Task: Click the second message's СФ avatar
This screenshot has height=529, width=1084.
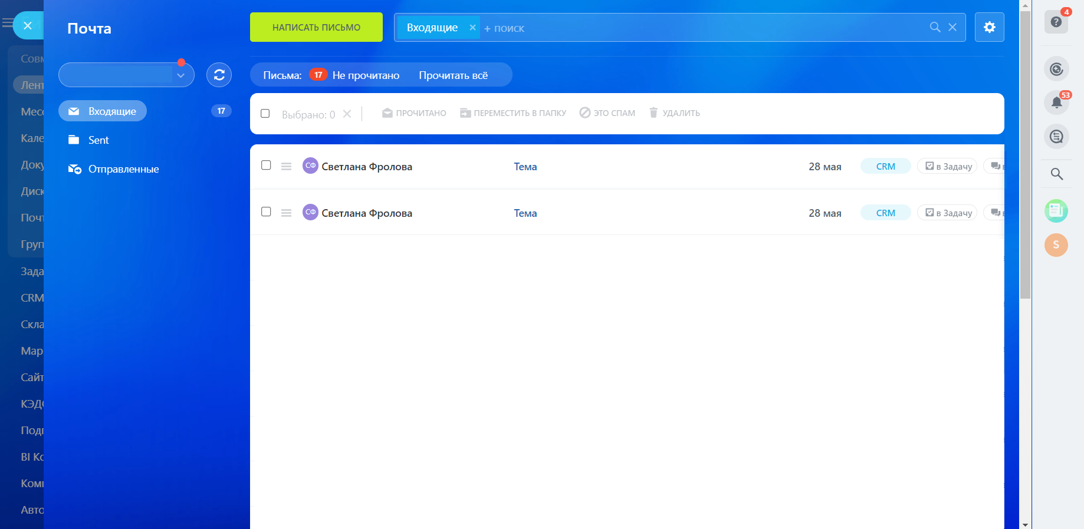Action: tap(310, 212)
